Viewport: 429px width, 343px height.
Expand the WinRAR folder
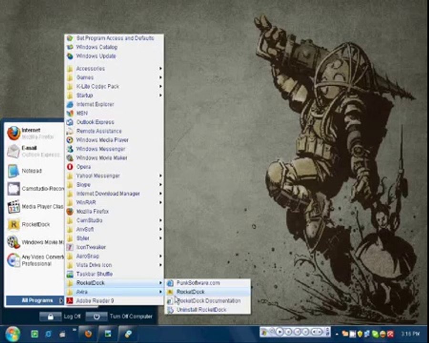coord(114,202)
